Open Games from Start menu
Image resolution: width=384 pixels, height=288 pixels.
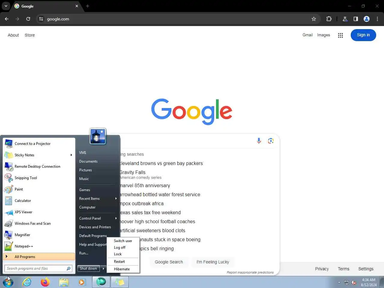coord(85,190)
